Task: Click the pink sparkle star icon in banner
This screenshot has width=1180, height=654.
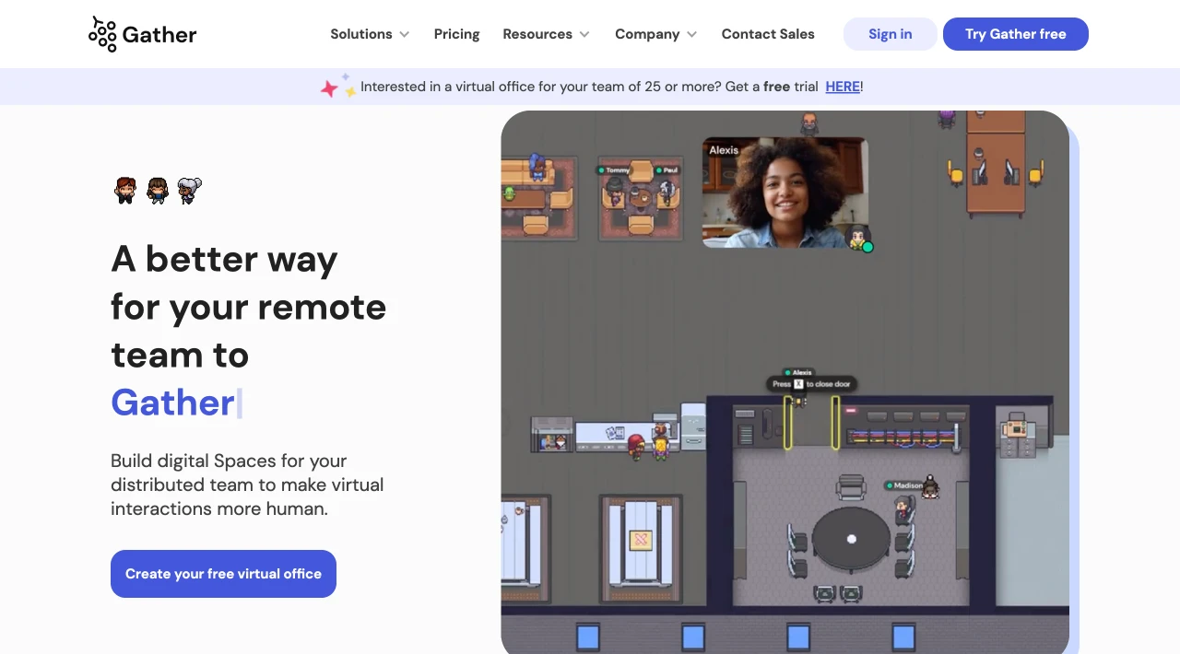Action: [x=329, y=88]
